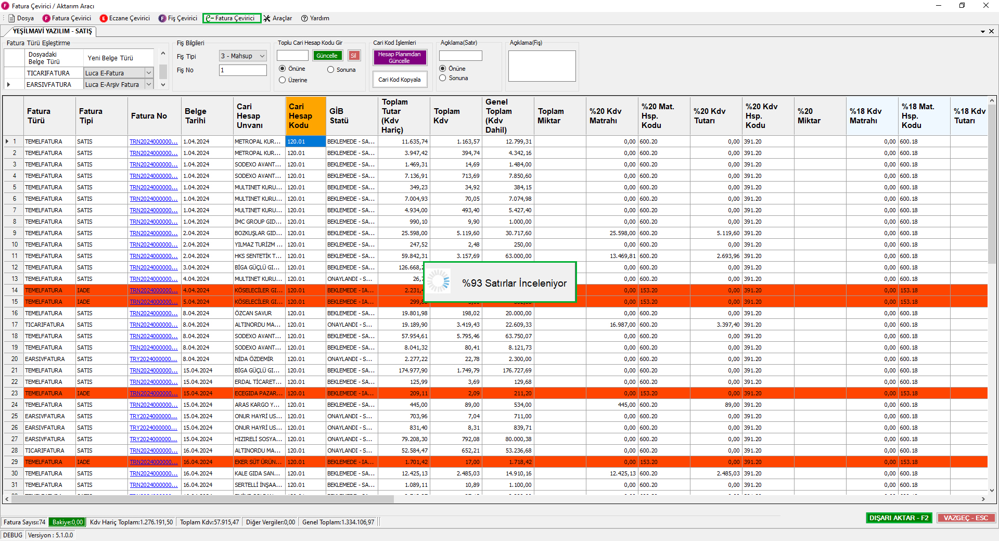Select Sonuna under Açıklama(Satır)

(x=454, y=78)
